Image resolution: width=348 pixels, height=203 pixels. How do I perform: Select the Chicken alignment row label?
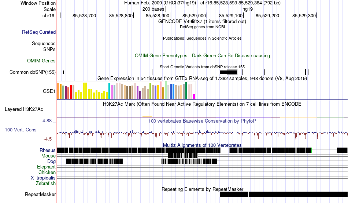[47, 172]
